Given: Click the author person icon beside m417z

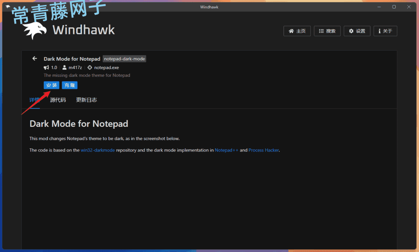Looking at the screenshot, I should click(x=64, y=68).
